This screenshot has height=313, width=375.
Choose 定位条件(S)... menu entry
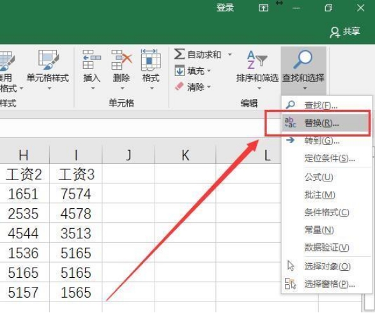(x=326, y=158)
